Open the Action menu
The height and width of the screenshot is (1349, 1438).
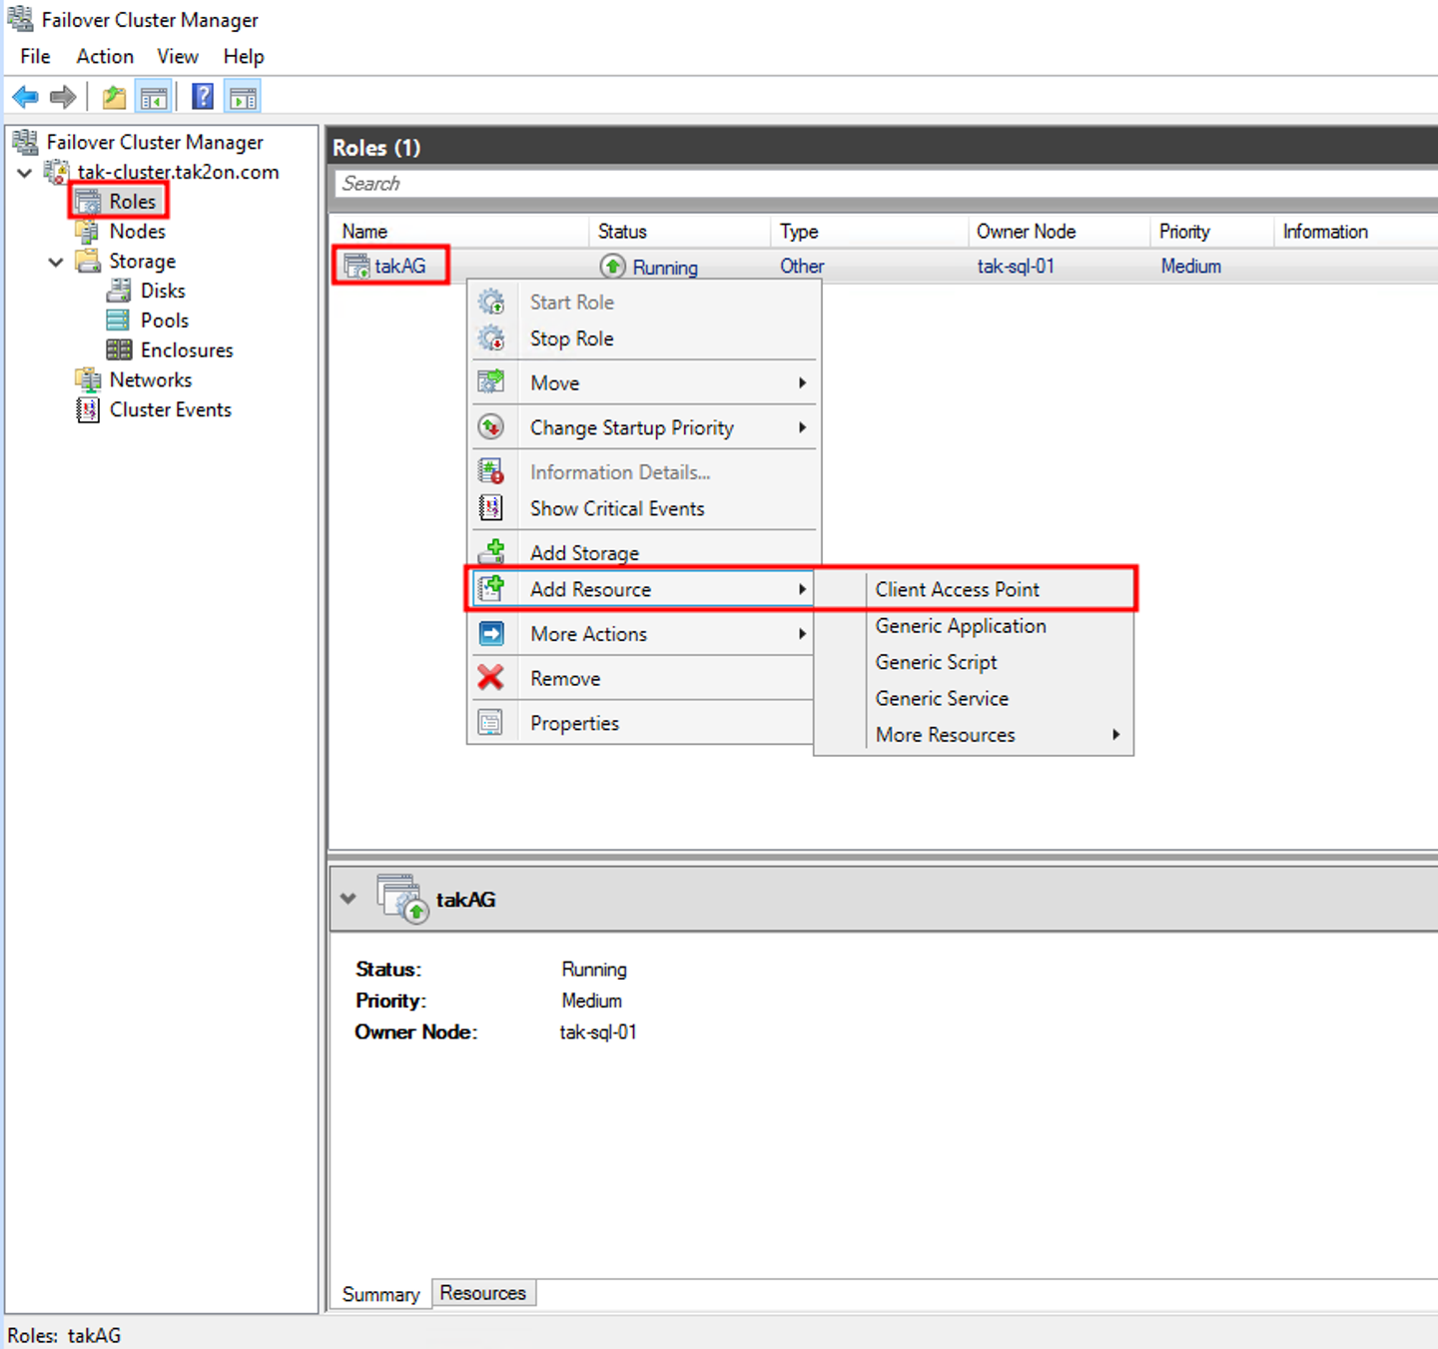click(x=105, y=57)
